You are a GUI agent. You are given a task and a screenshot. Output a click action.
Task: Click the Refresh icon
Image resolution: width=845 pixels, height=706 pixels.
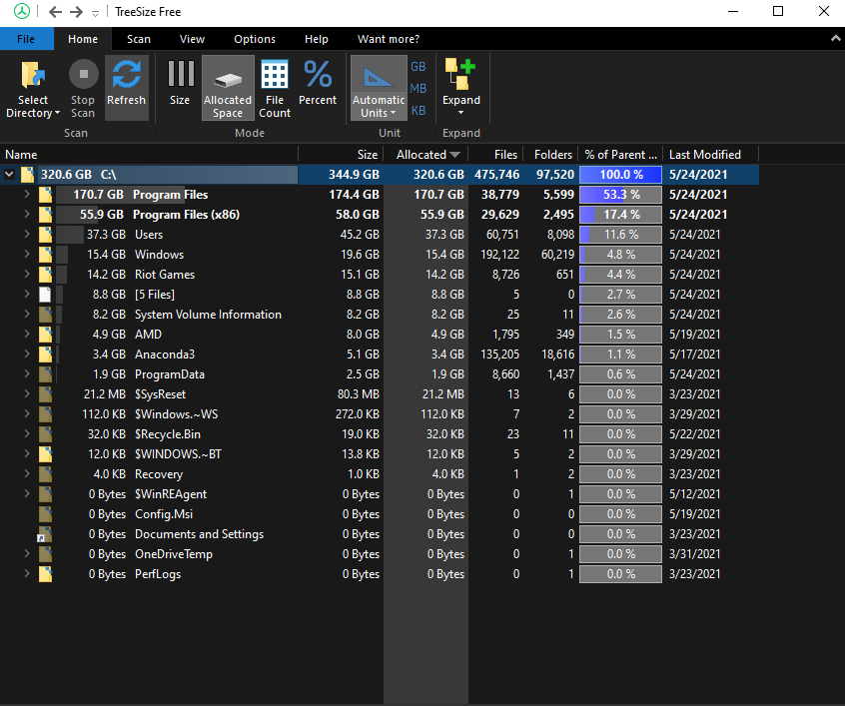coord(126,74)
